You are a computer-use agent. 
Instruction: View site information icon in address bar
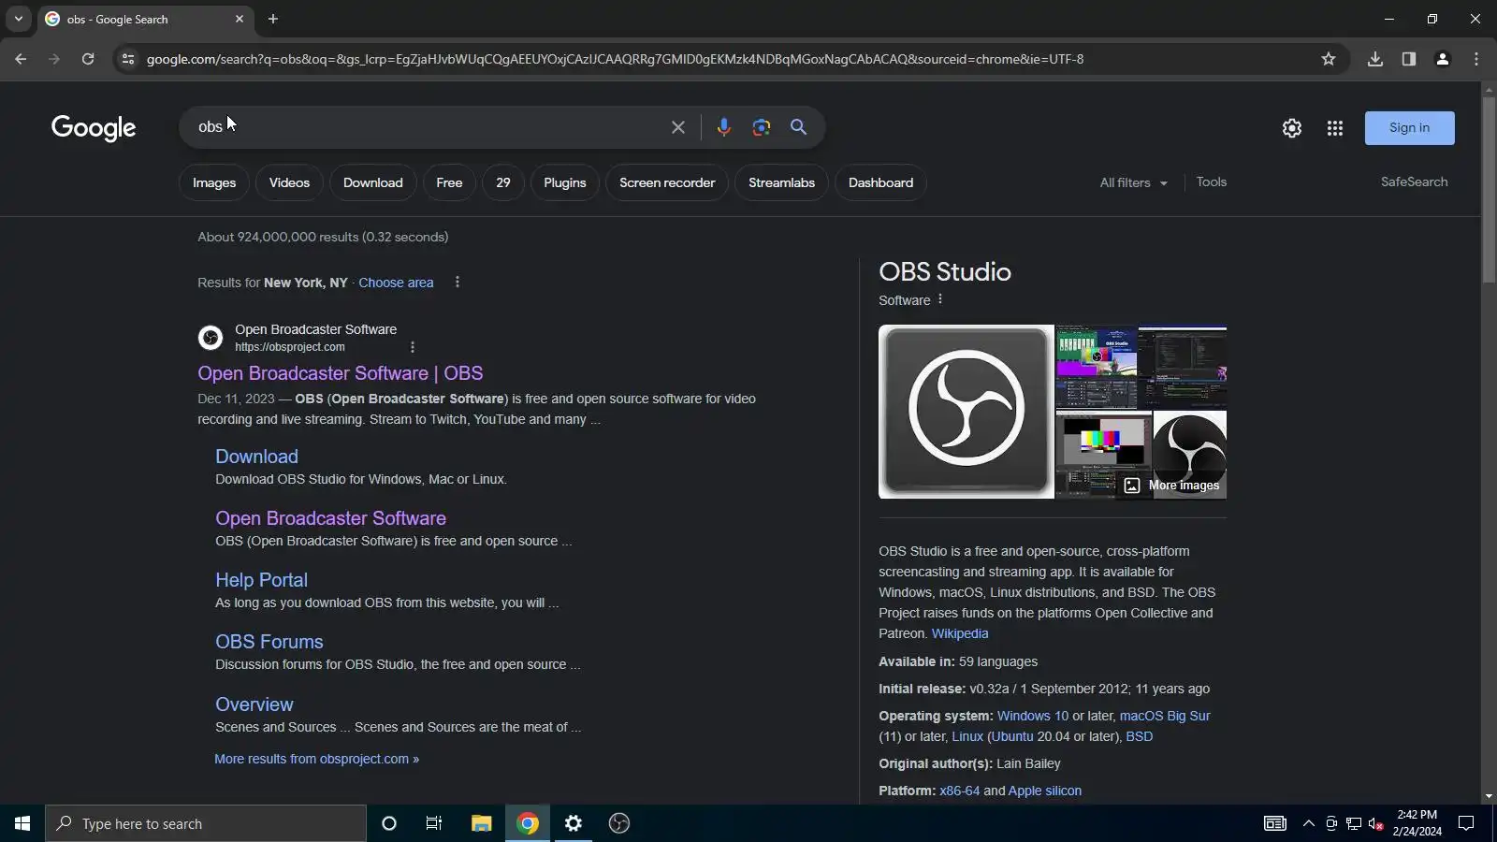[x=128, y=59]
